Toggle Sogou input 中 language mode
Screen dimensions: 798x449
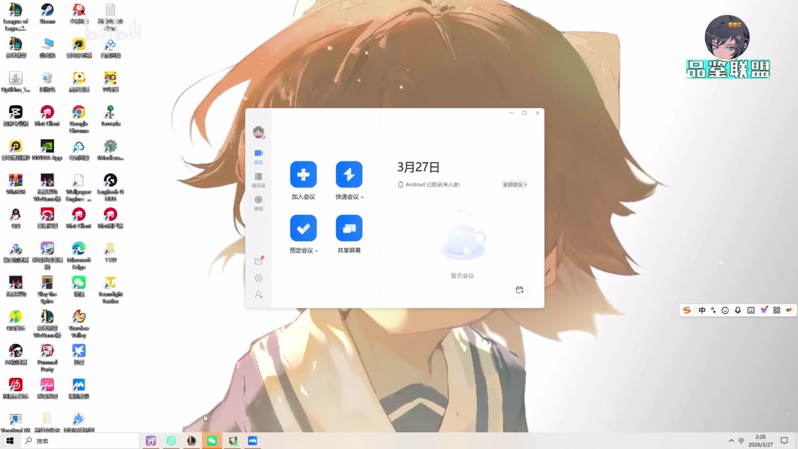[x=702, y=311]
